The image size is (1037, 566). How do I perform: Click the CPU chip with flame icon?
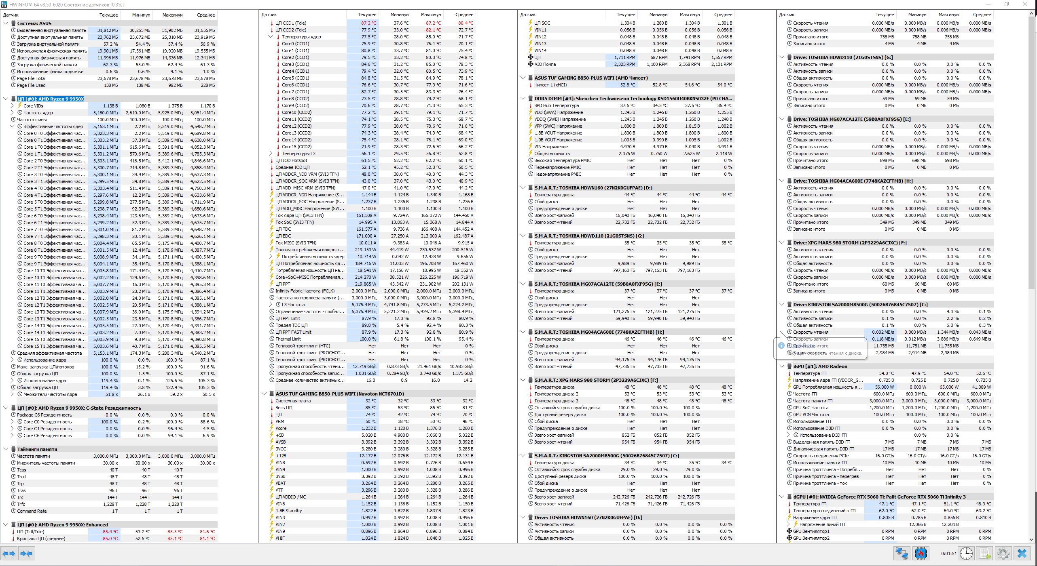pyautogui.click(x=921, y=553)
